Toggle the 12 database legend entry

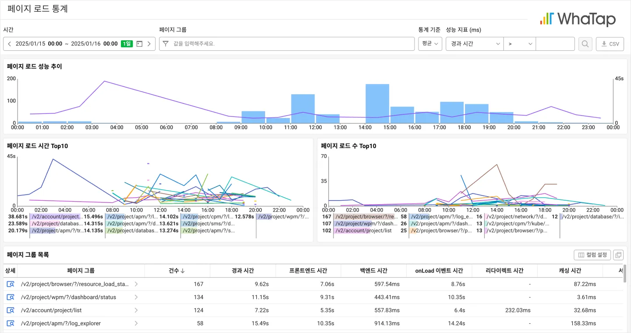(588, 216)
